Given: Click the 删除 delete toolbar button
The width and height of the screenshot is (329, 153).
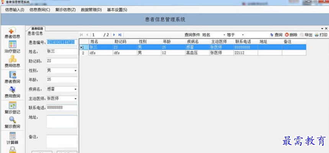Looking at the screenshot, I should click(x=291, y=35).
